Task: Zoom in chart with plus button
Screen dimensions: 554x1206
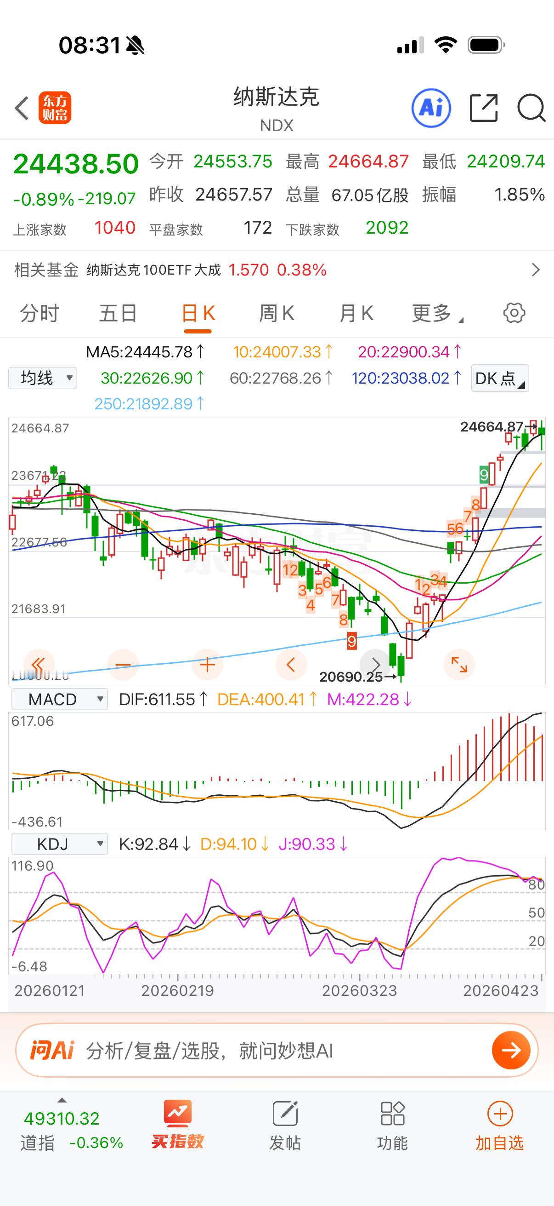Action: (x=207, y=664)
